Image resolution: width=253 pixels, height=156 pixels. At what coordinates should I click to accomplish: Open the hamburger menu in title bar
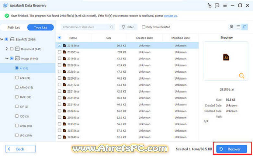click(225, 6)
